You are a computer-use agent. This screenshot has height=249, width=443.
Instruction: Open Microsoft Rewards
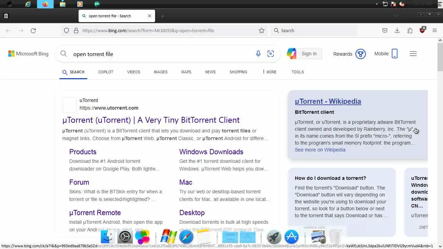(350, 54)
